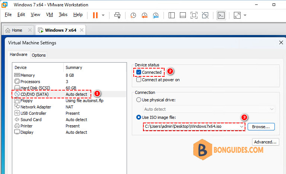This screenshot has height=174, width=286.
Task: Click the Advanced... button
Action: 266,142
